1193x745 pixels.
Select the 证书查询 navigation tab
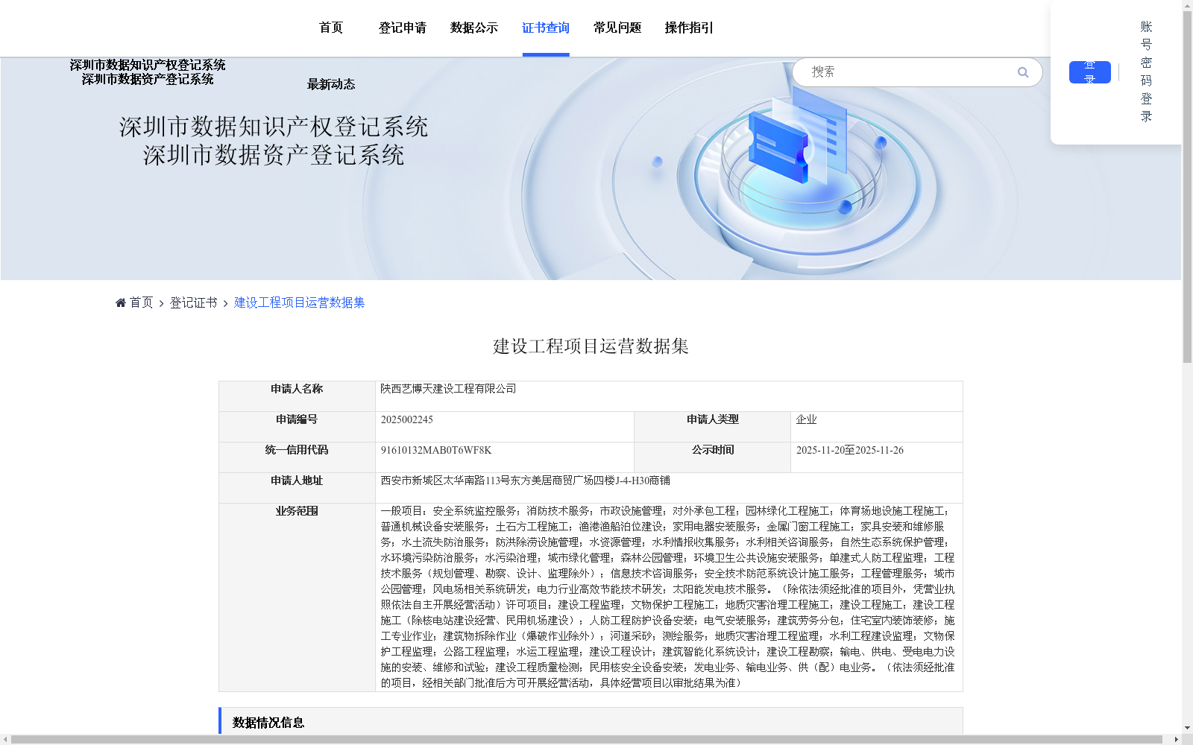point(546,28)
